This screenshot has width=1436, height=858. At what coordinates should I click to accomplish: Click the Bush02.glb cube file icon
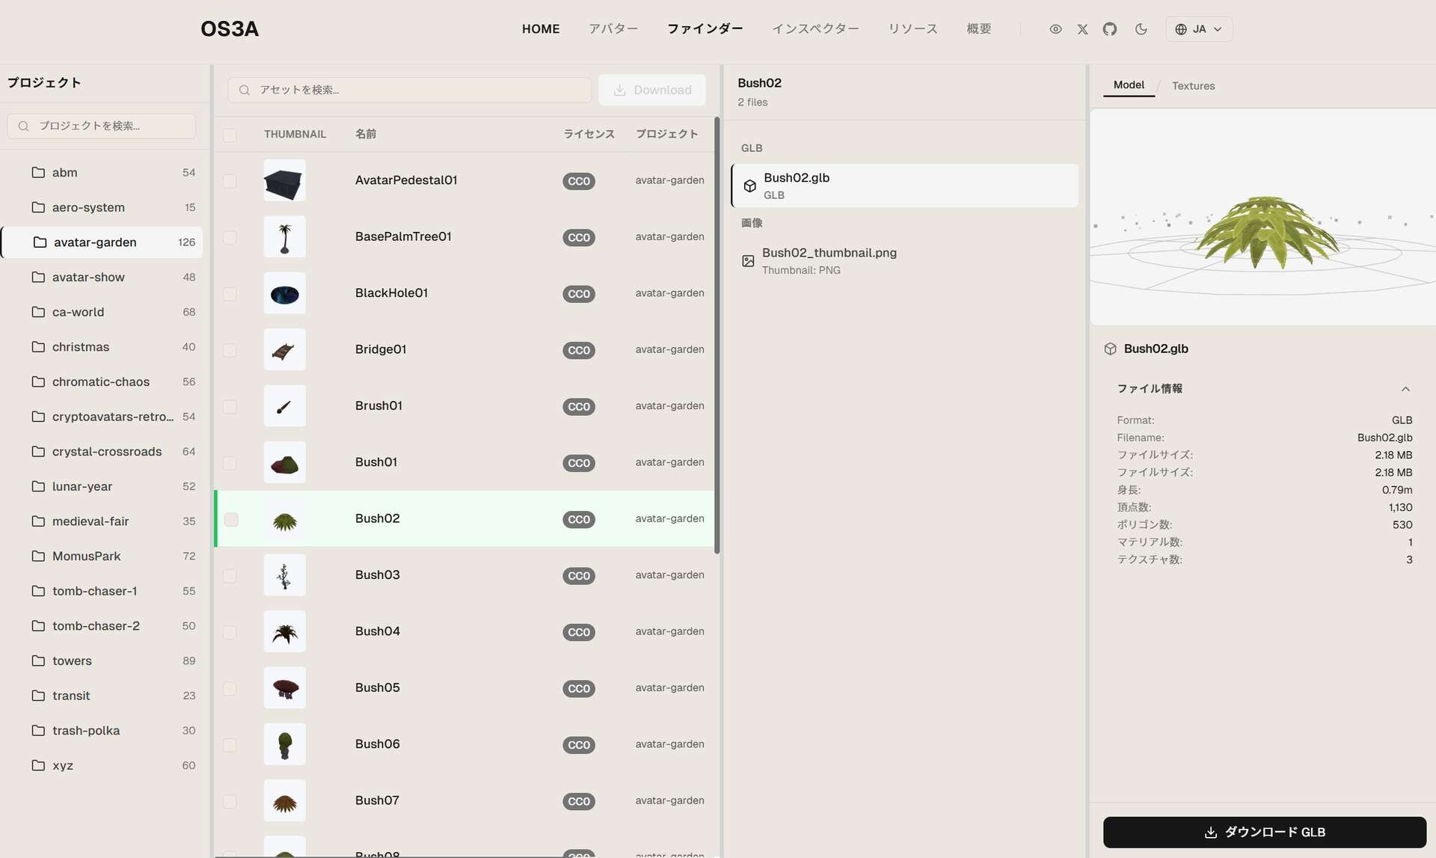749,186
